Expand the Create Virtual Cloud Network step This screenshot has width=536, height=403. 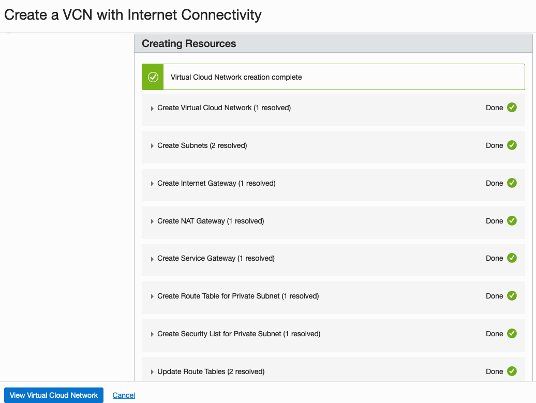pyautogui.click(x=153, y=109)
